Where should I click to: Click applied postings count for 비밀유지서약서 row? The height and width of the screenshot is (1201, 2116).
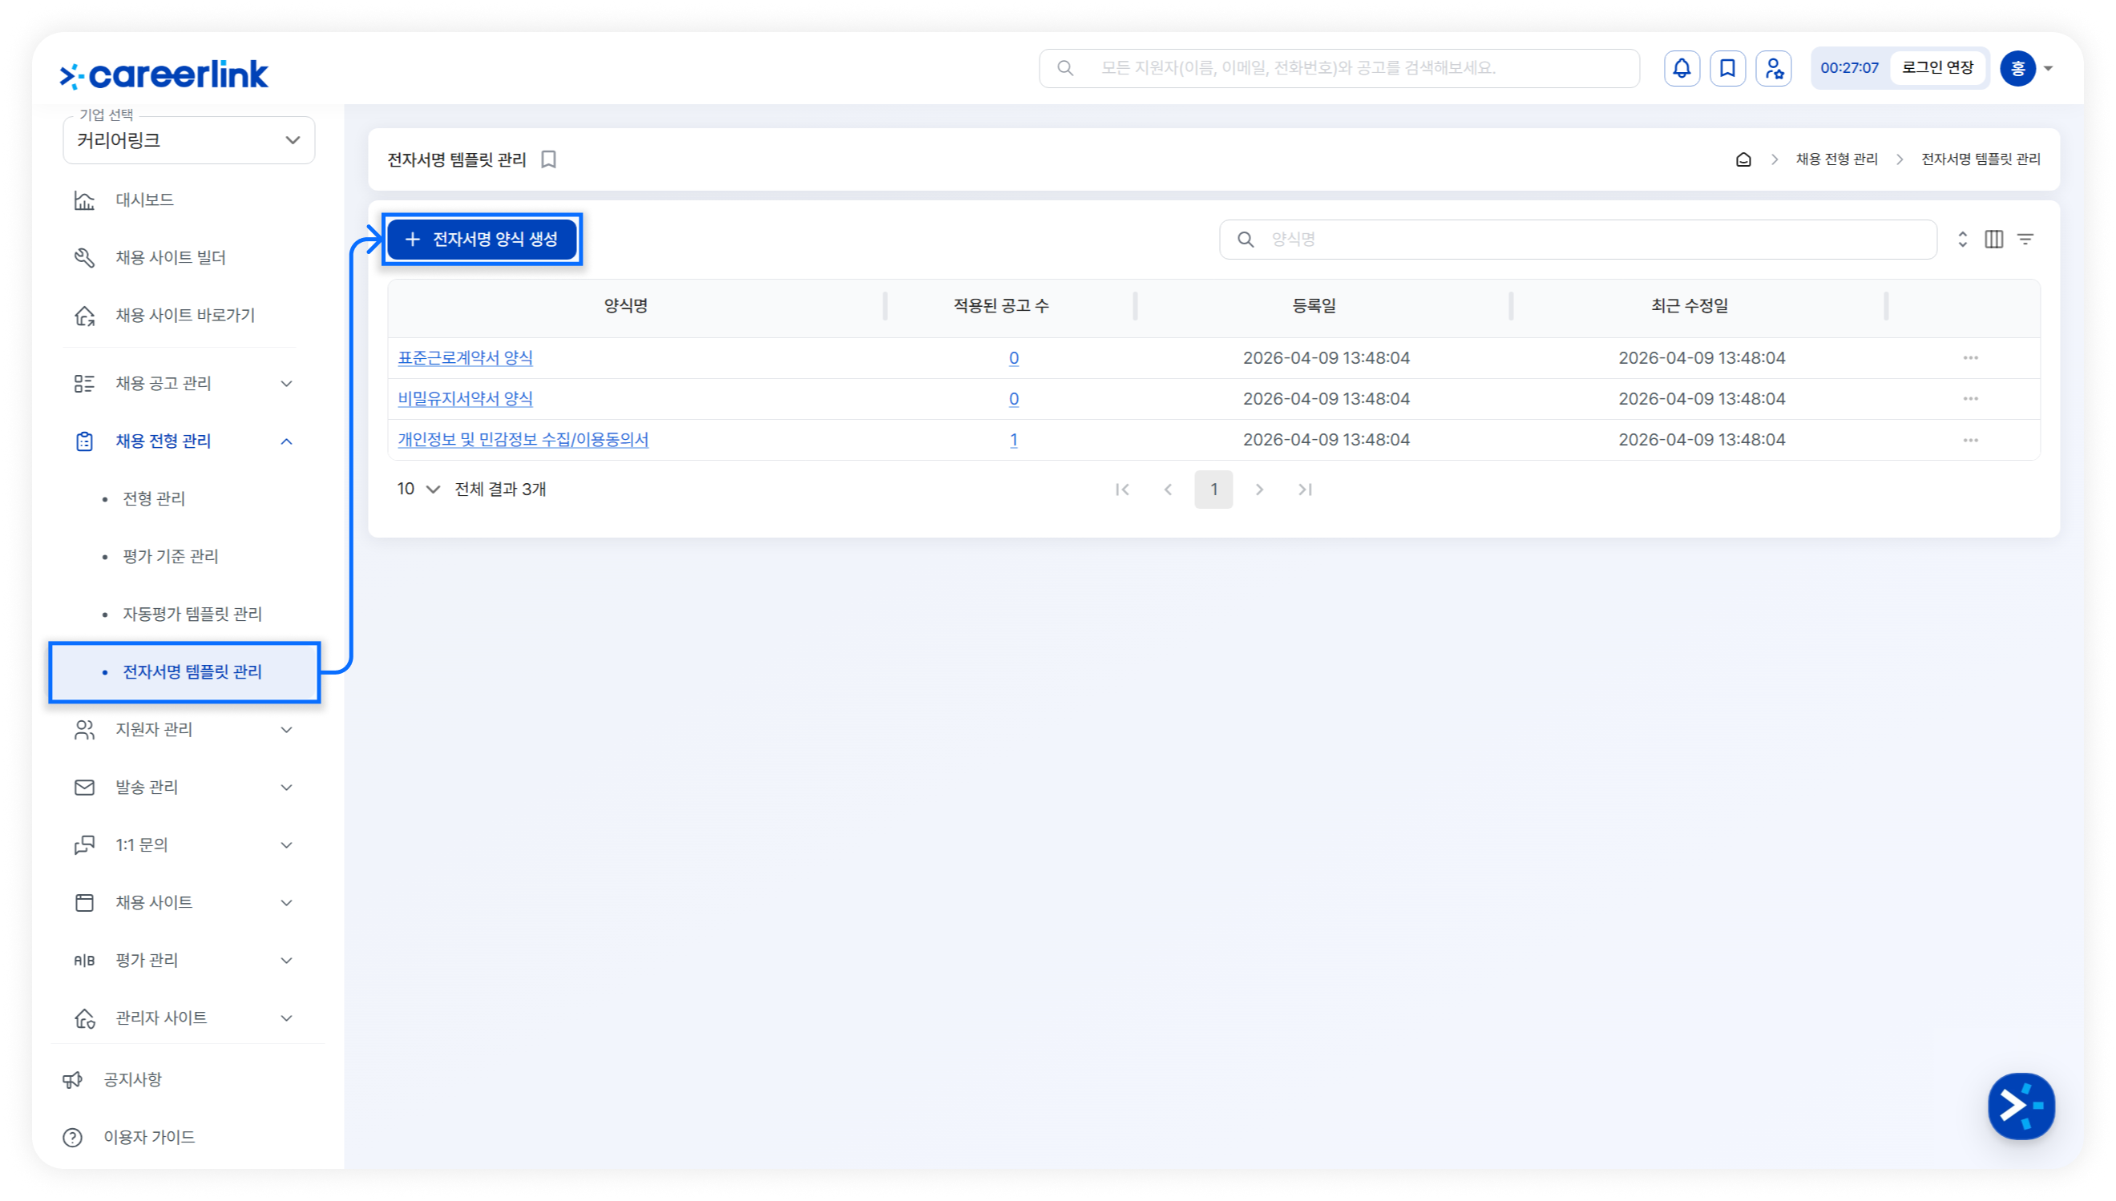tap(1013, 399)
